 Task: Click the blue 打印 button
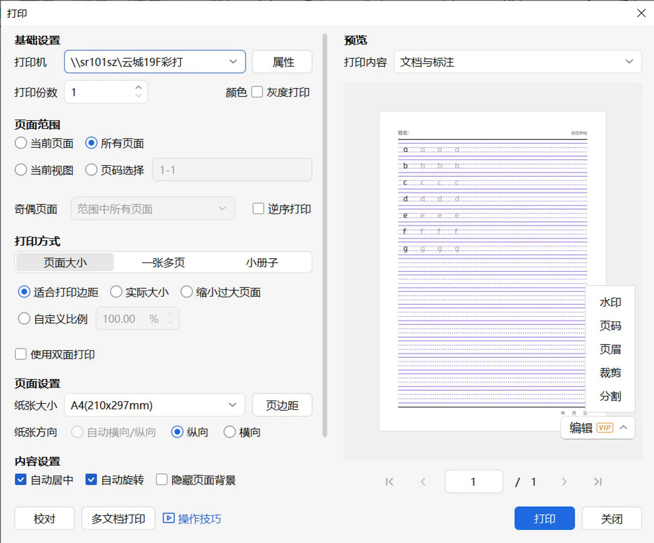[x=545, y=518]
